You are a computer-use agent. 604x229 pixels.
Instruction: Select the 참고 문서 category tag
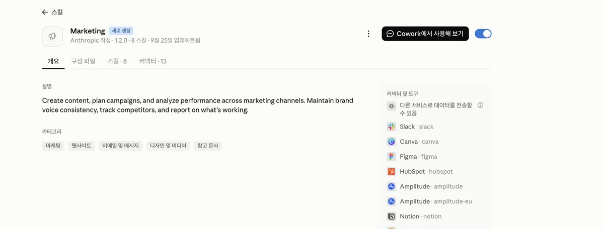coord(208,146)
